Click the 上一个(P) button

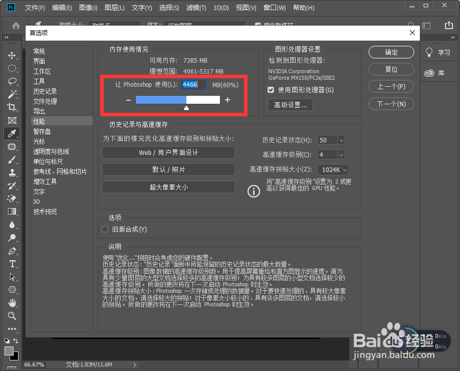pyautogui.click(x=391, y=86)
